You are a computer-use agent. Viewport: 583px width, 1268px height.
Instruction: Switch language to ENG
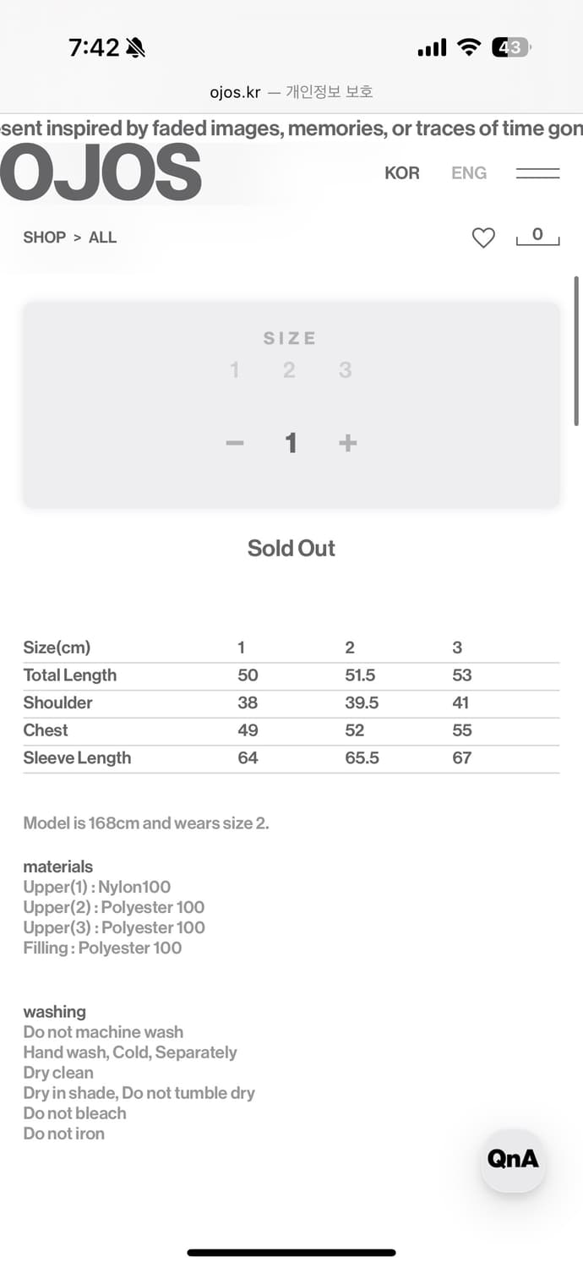(469, 173)
